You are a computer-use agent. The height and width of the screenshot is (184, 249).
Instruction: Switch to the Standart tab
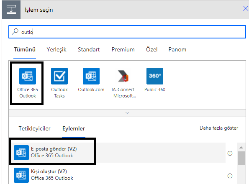tap(89, 49)
